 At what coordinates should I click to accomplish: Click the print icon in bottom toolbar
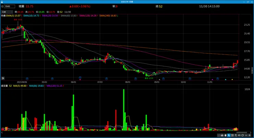pos(222,135)
